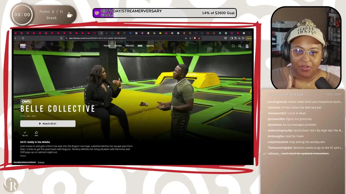The image size is (346, 194).
Task: Click Watch S3 E1 button
Action: coord(48,124)
